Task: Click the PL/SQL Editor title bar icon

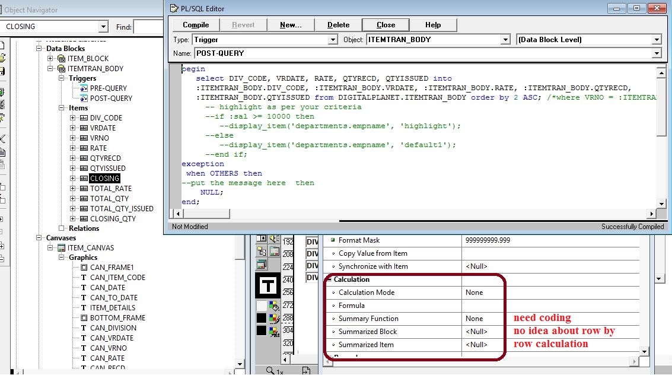Action: click(x=174, y=8)
